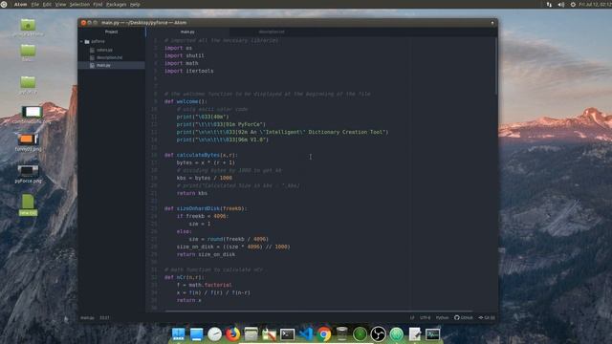
Task: Open the trash can in dock
Action: [x=342, y=334]
